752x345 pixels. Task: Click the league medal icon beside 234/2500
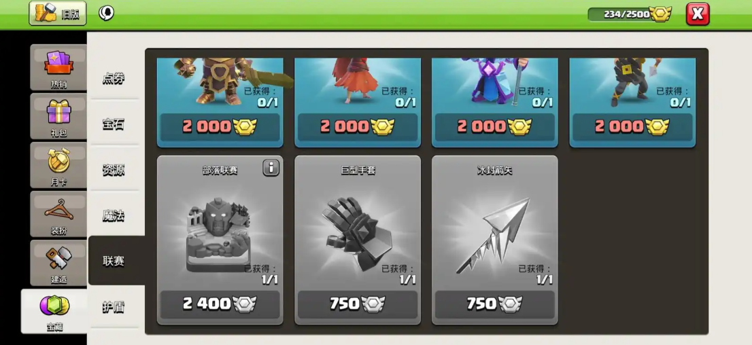[660, 14]
